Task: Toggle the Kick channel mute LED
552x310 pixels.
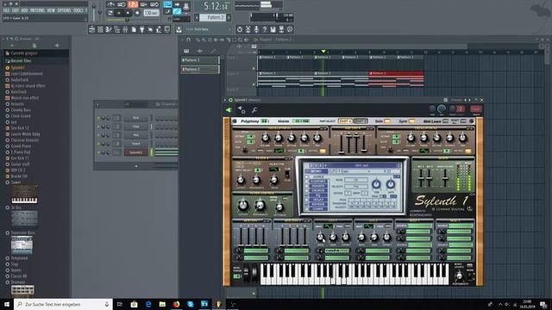Action: (98, 118)
